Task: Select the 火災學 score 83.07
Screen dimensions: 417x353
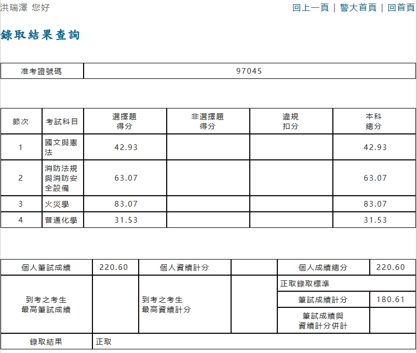Action: coord(125,205)
